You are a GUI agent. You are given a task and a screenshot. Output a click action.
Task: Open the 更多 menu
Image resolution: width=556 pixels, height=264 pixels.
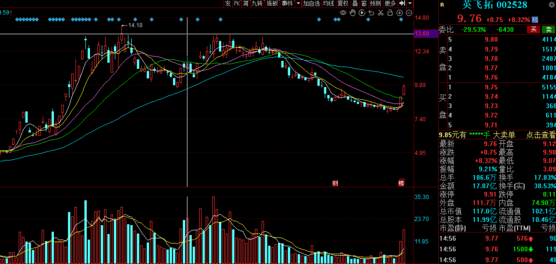pos(390,3)
